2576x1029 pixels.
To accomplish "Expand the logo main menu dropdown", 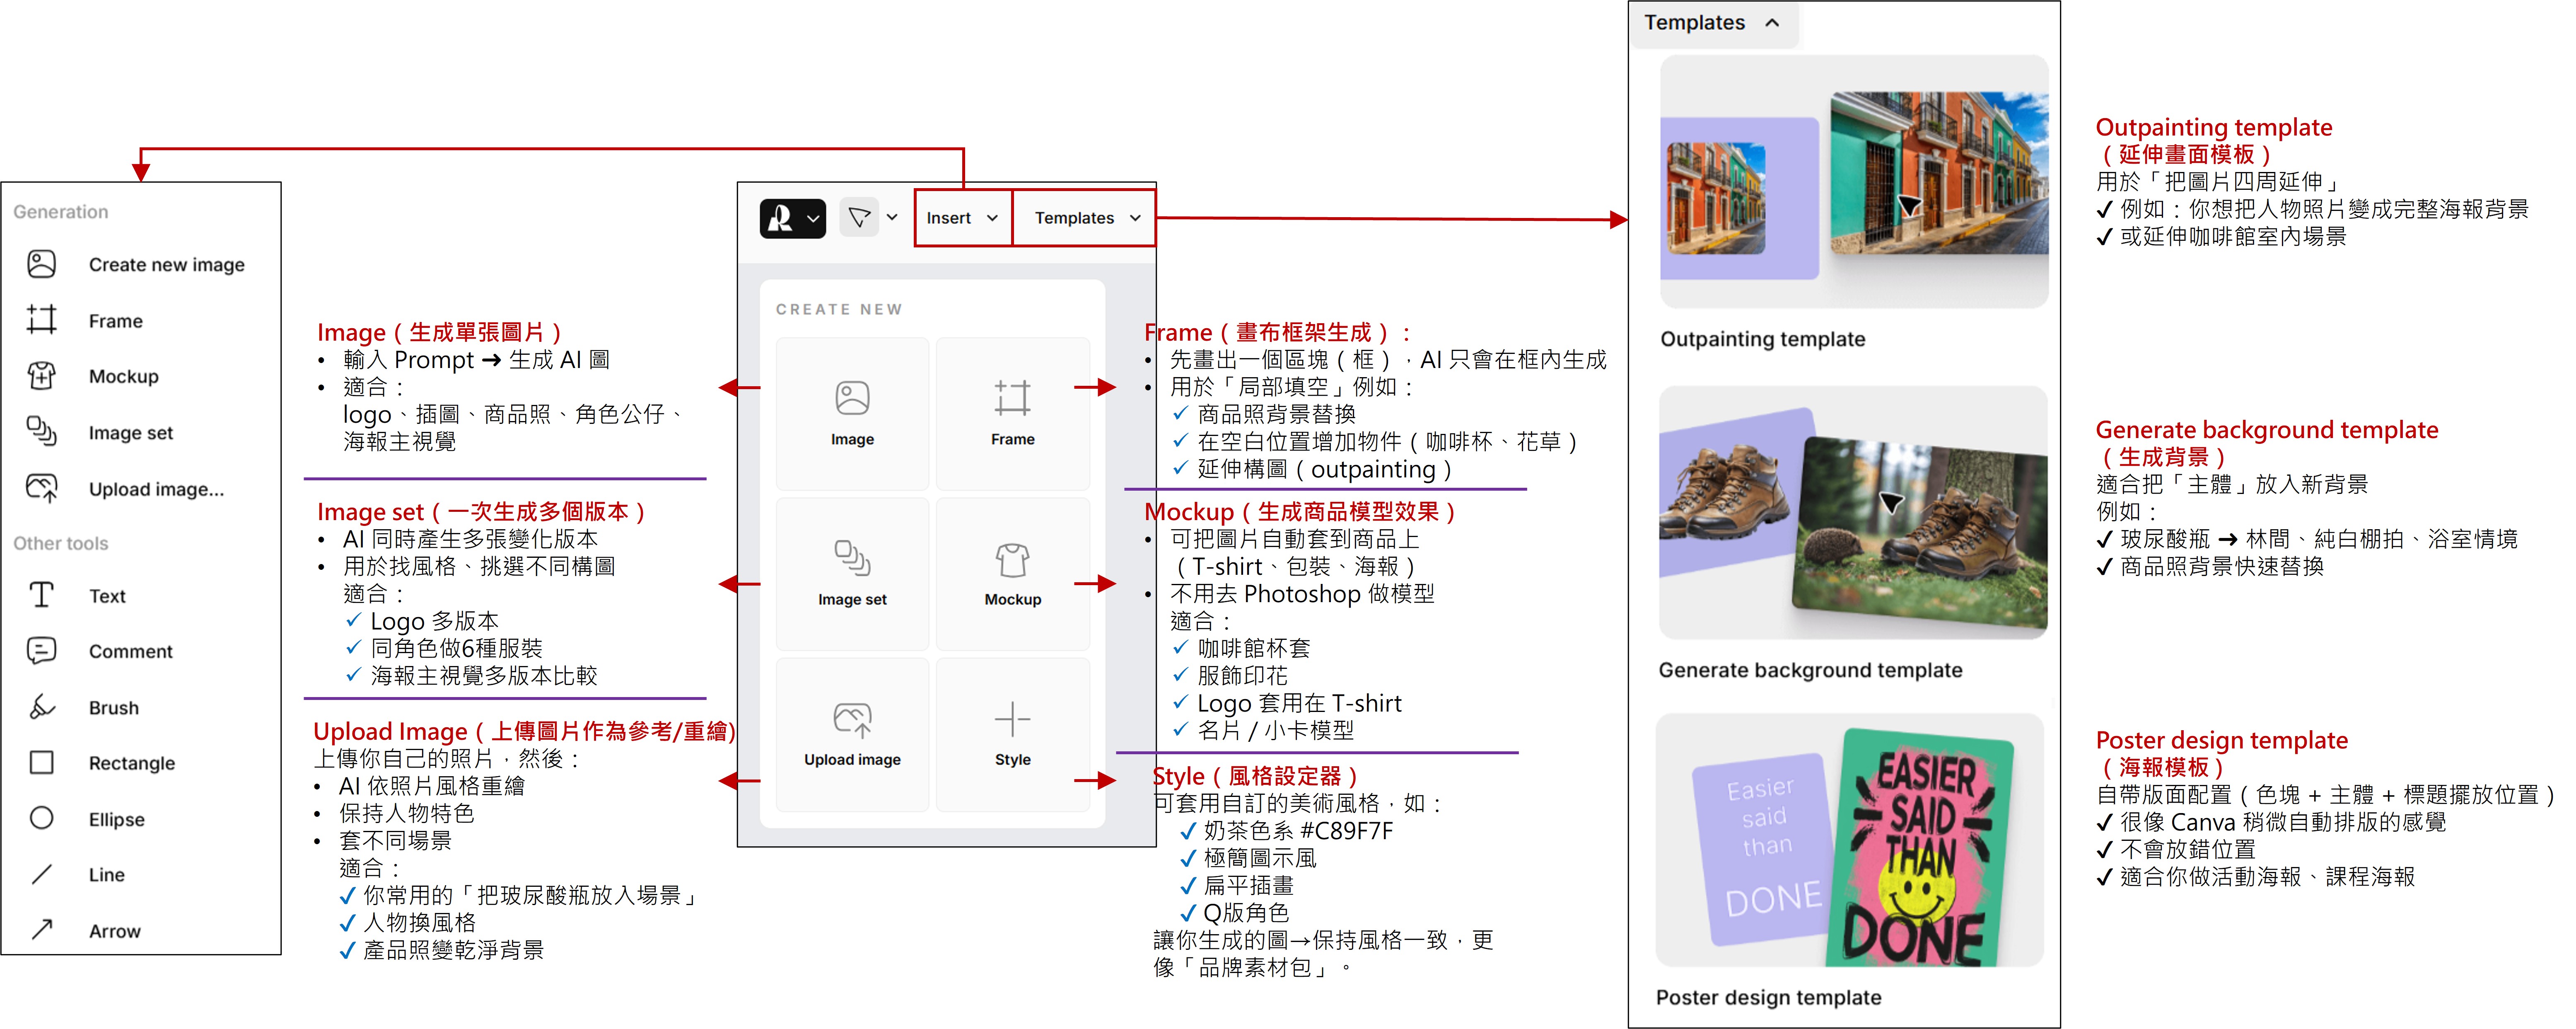I will click(792, 218).
